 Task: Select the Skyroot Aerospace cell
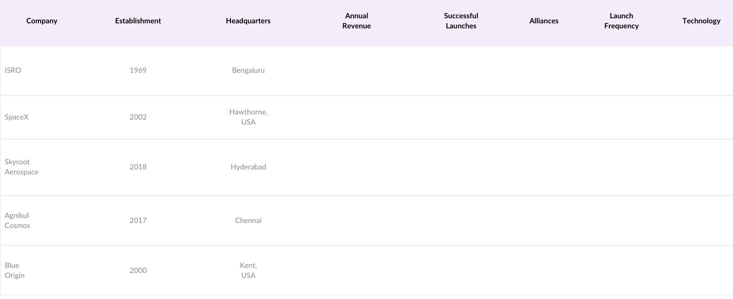[x=22, y=167]
